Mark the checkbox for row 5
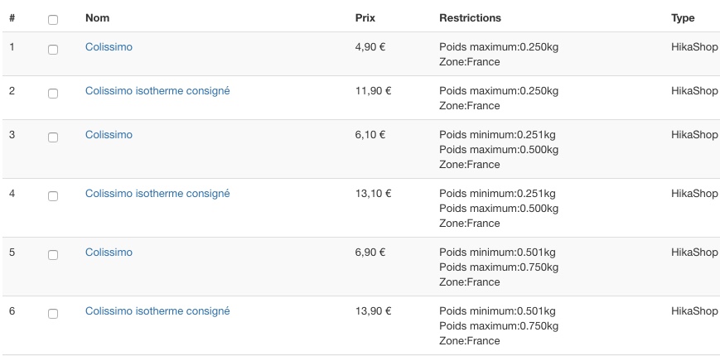 point(53,256)
